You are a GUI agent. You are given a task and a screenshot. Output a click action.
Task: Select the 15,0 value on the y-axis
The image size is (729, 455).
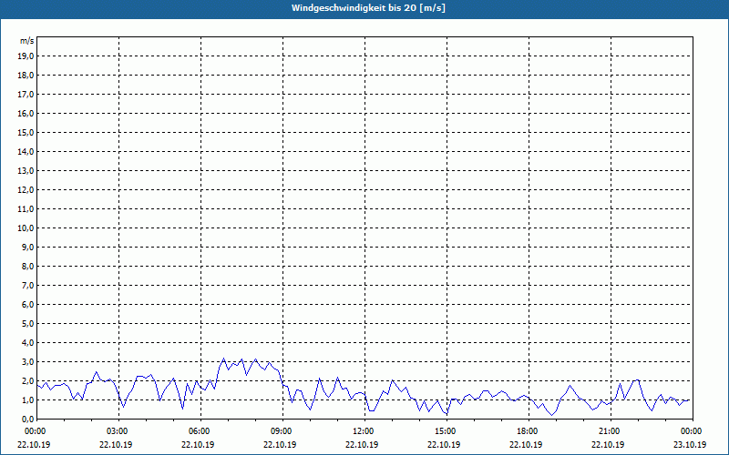coord(27,133)
